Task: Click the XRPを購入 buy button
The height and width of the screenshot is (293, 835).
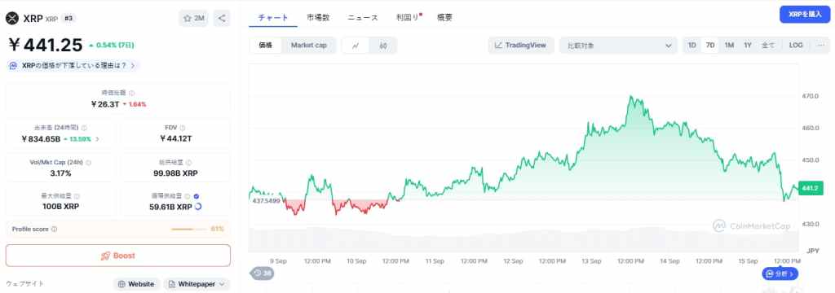Action: (x=805, y=15)
